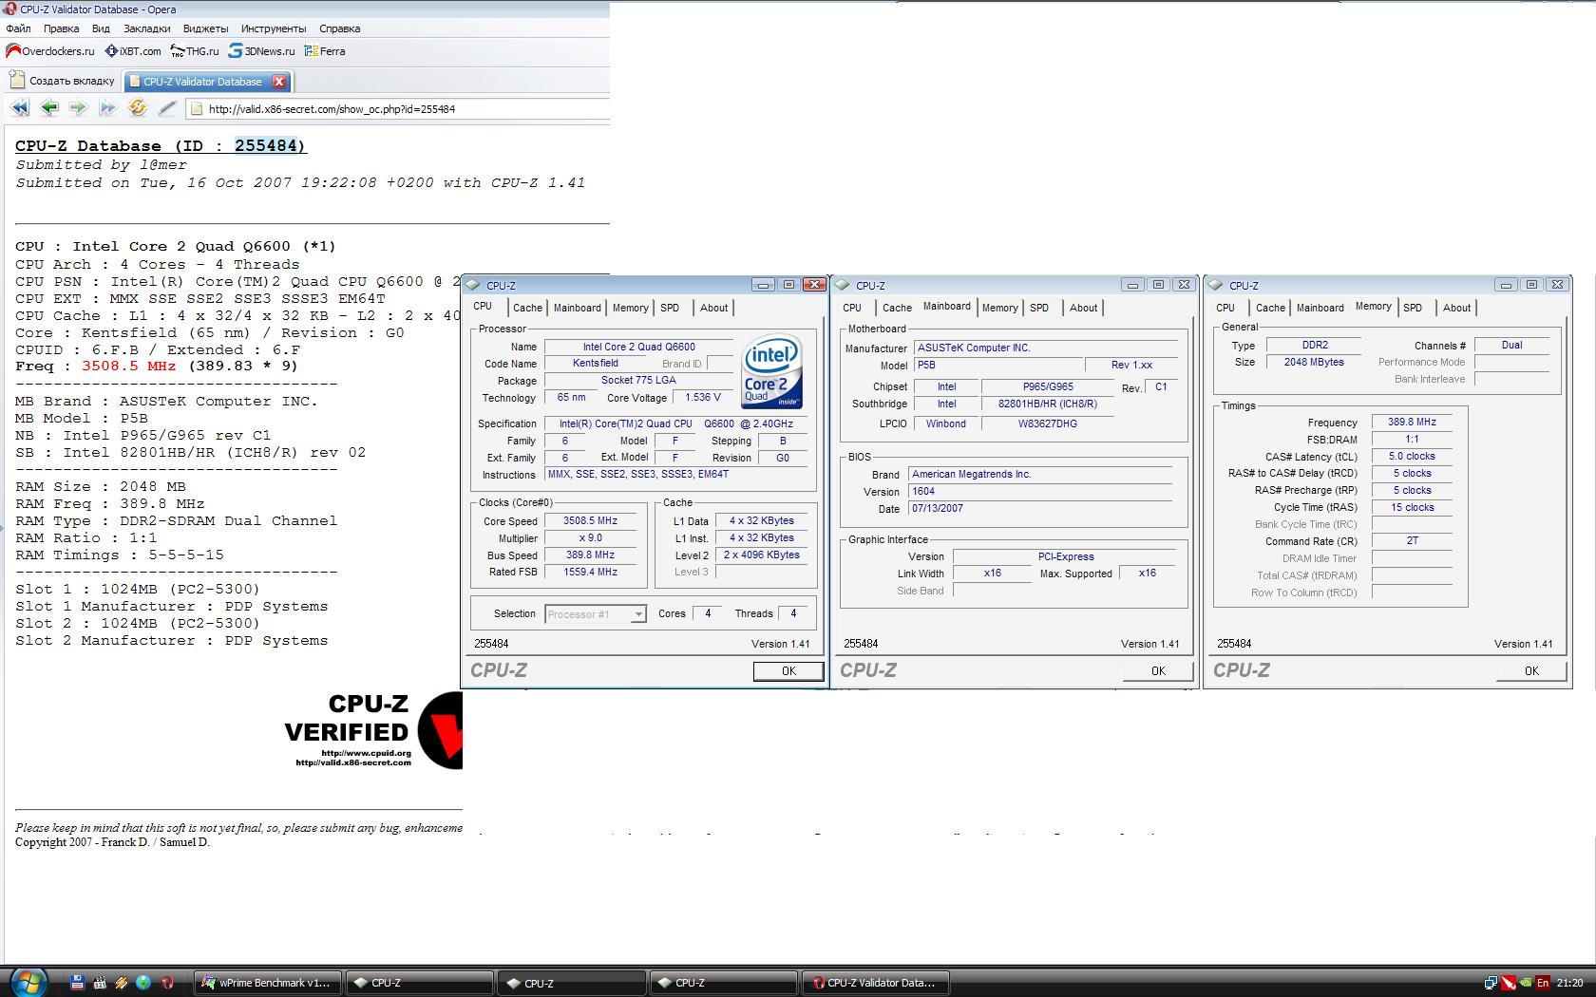1596x997 pixels.
Task: Click OK in the Mainboard CPU-Z window
Action: 1158,671
